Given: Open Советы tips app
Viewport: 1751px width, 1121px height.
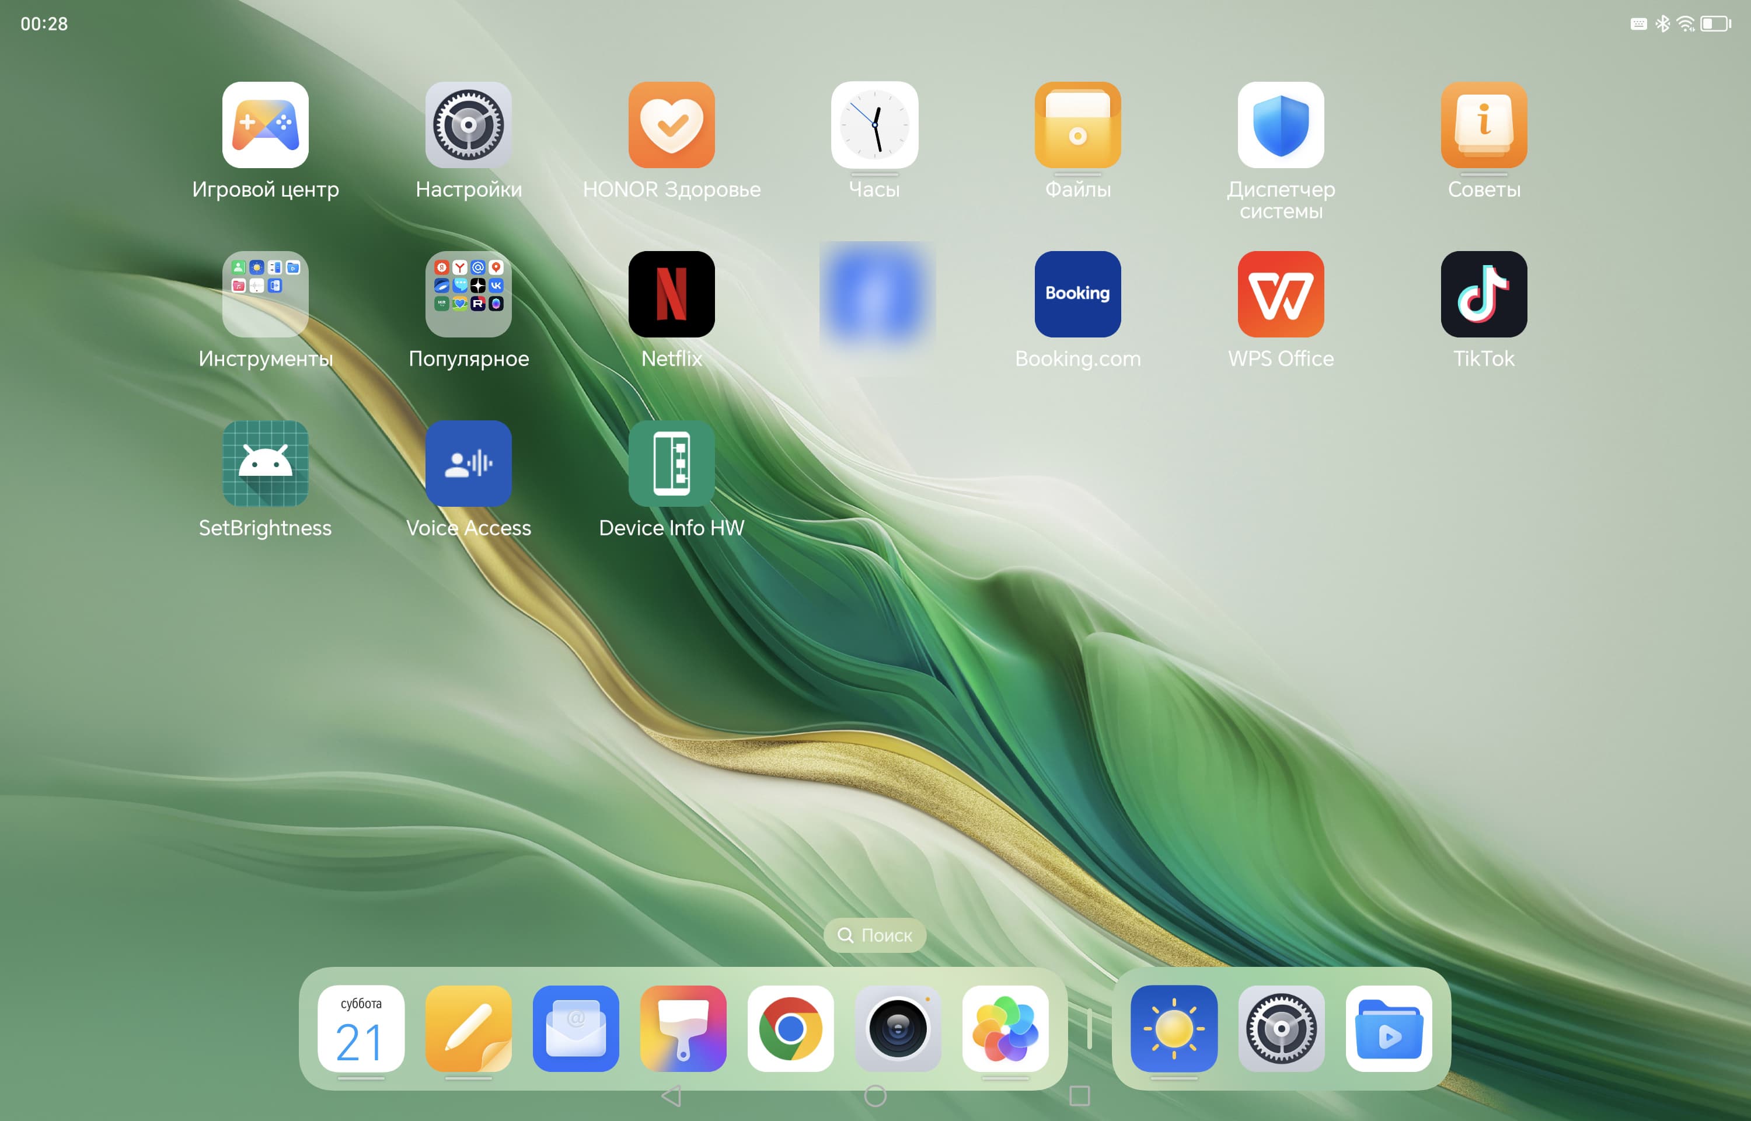Looking at the screenshot, I should coord(1483,125).
